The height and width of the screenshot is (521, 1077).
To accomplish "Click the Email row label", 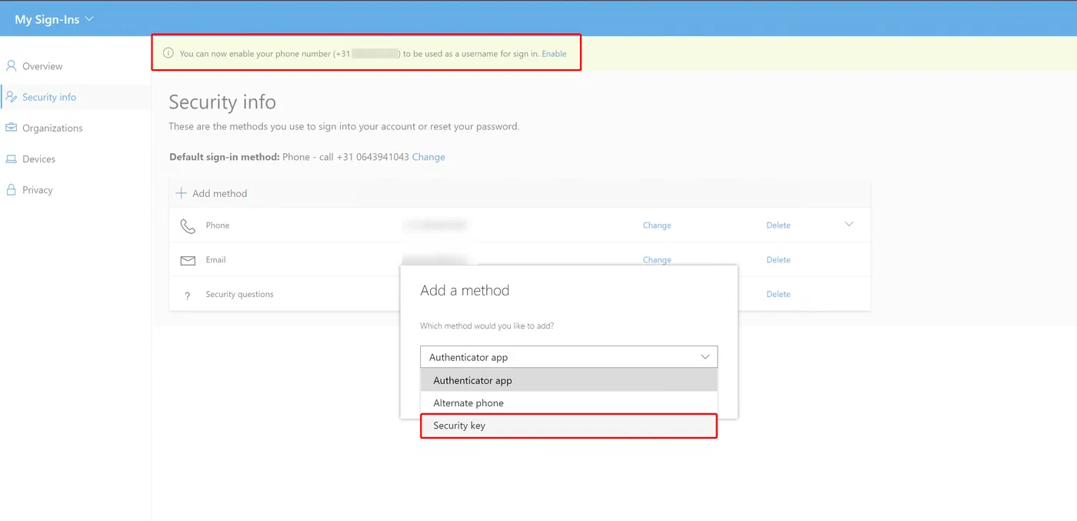I will [215, 260].
